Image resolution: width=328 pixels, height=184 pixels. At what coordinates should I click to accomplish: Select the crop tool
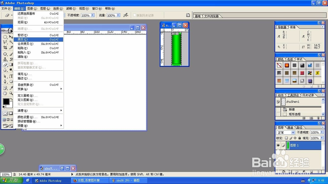coord(5,47)
